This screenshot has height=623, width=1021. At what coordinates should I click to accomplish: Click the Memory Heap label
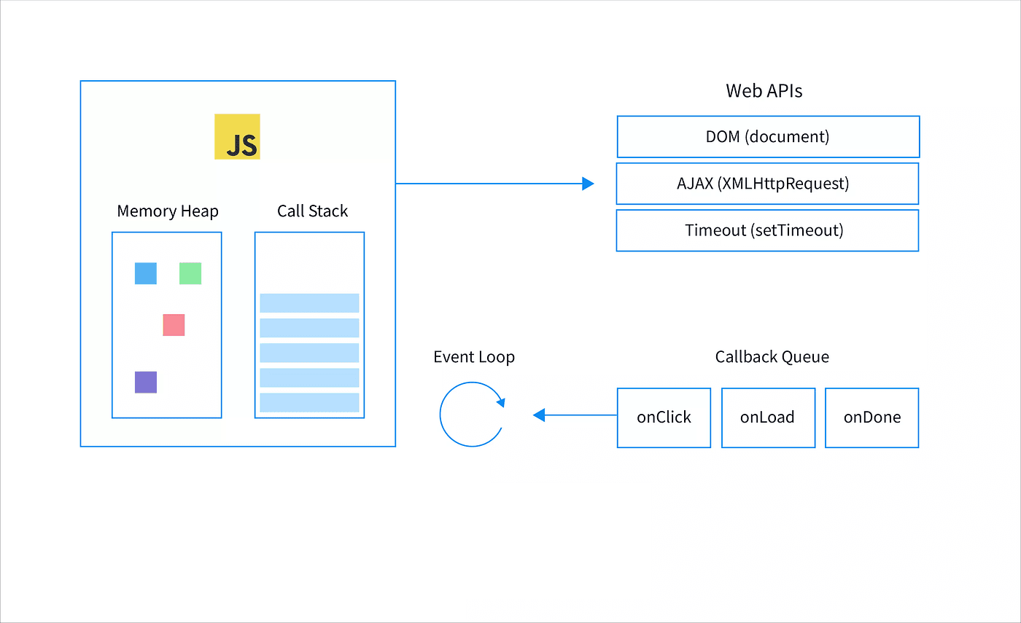tap(168, 211)
